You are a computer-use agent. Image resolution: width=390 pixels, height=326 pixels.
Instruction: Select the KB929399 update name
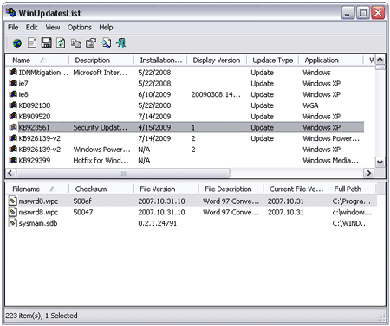(x=35, y=160)
